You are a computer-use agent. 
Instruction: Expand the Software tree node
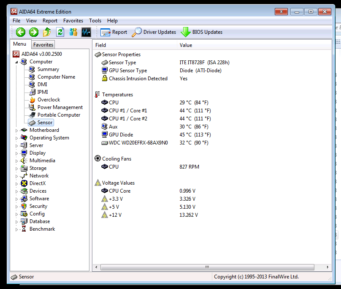click(17, 199)
